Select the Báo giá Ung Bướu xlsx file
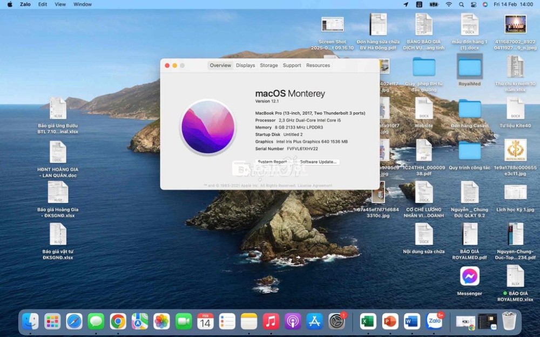 coord(58,115)
